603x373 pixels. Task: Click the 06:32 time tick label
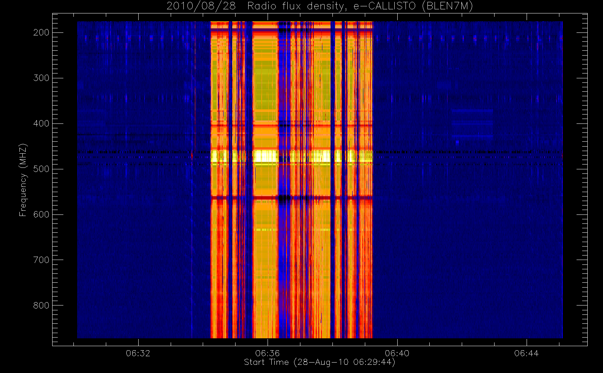click(x=138, y=353)
